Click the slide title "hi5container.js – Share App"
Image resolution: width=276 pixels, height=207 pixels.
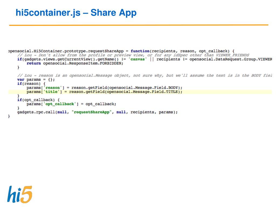(x=76, y=13)
